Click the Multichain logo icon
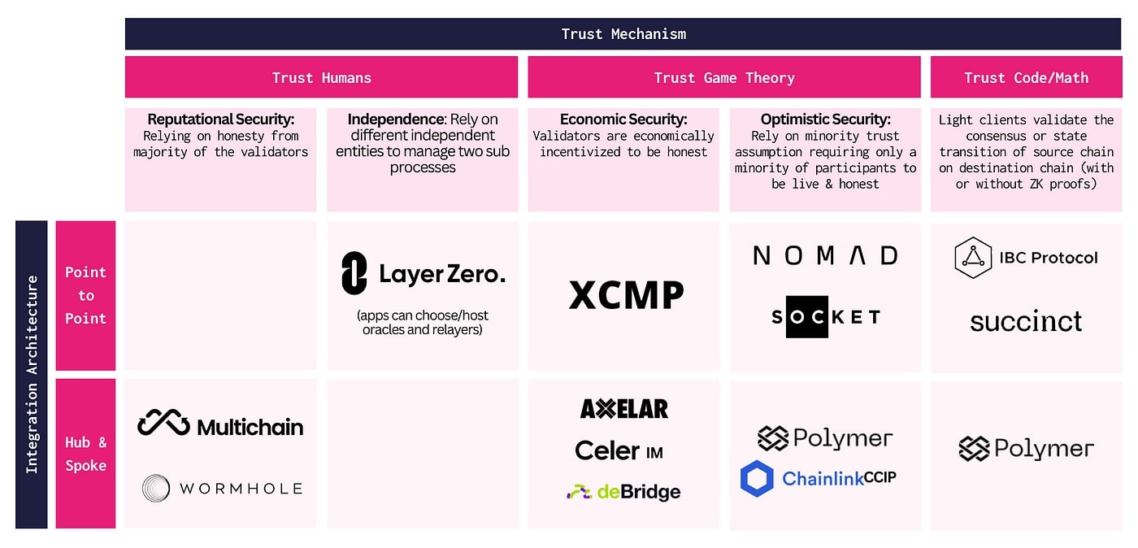 click(163, 423)
